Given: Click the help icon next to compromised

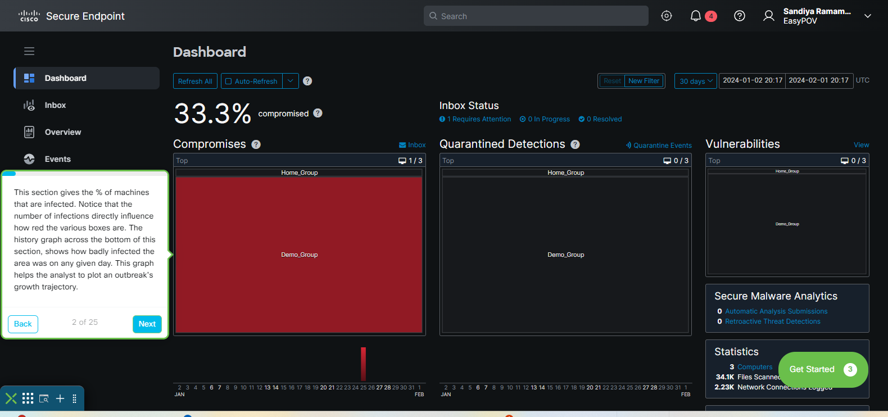Looking at the screenshot, I should (318, 113).
